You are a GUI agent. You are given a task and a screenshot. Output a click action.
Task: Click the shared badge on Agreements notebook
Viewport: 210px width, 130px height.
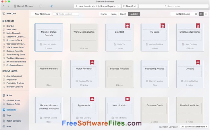click(92, 99)
